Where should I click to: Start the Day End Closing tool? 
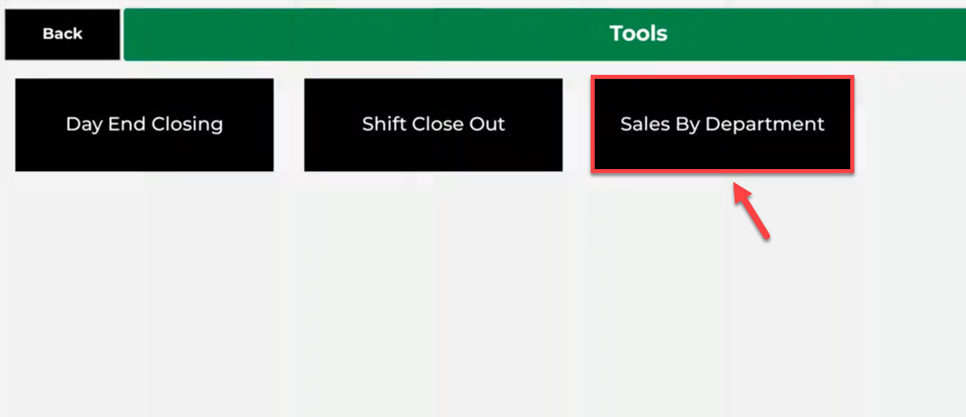tap(144, 125)
